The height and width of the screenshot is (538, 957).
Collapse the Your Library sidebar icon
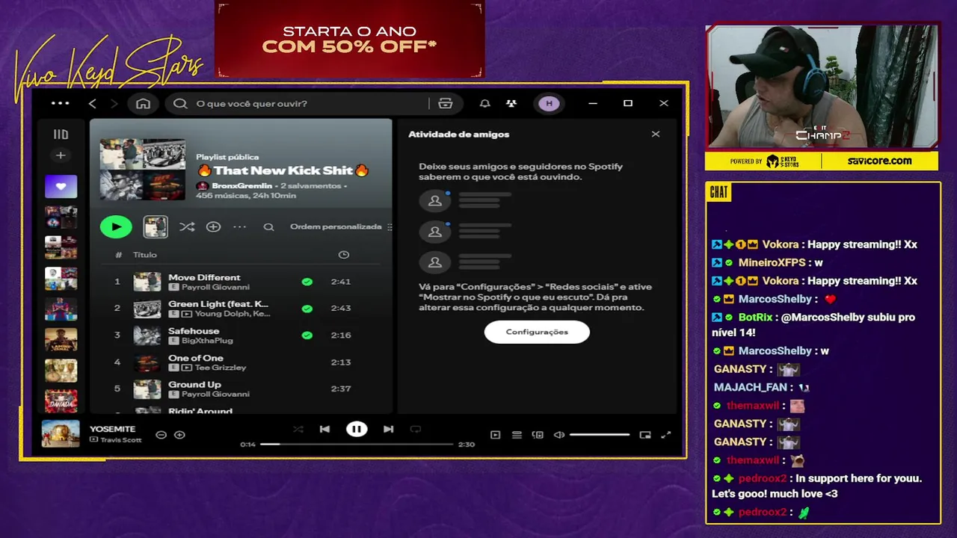pos(61,134)
